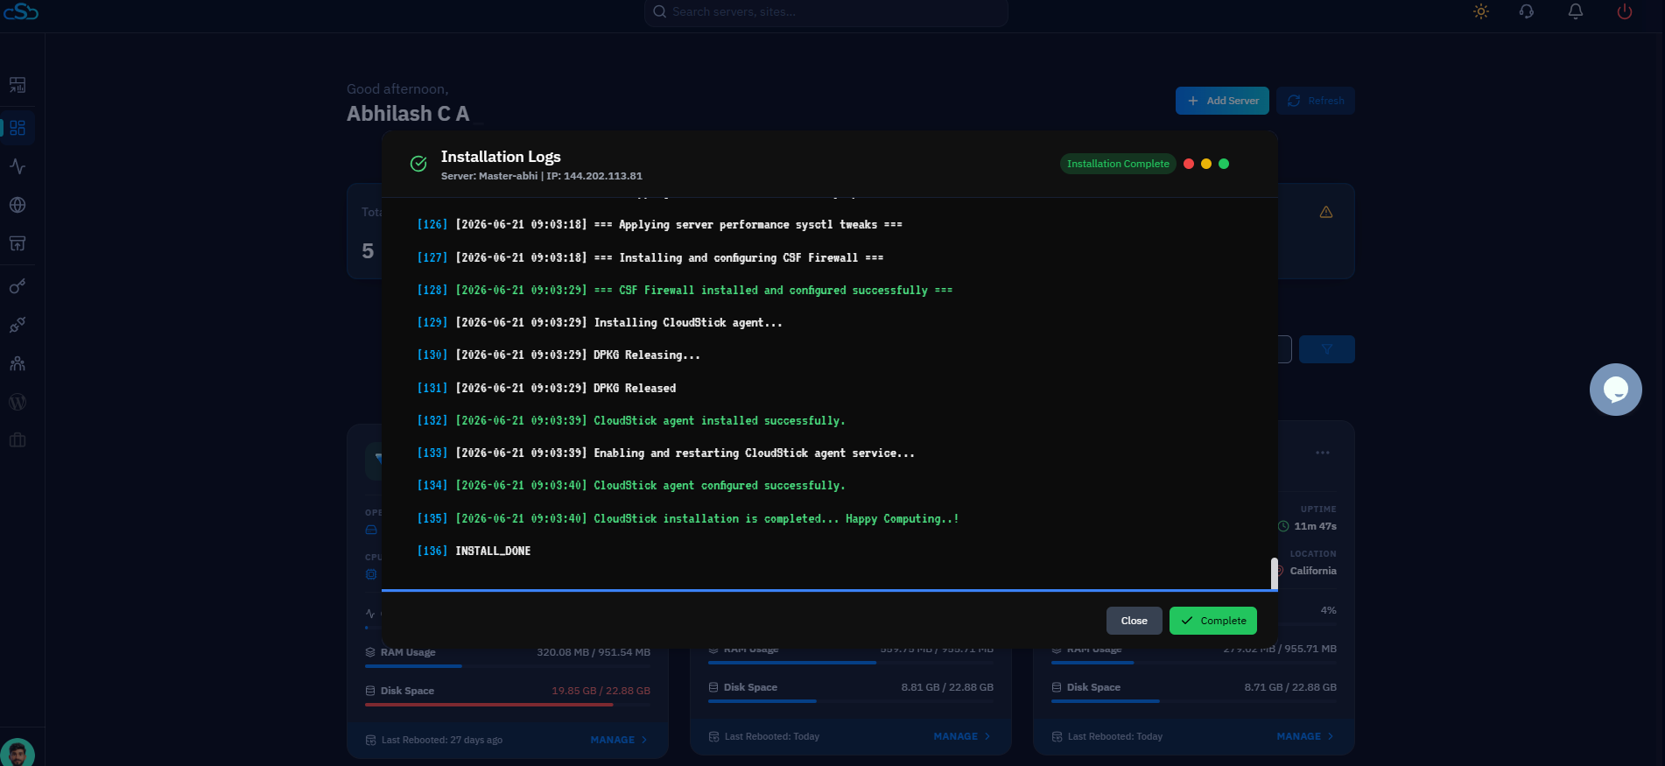The width and height of the screenshot is (1665, 766).
Task: Open the activity pulse sidebar icon
Action: pyautogui.click(x=18, y=166)
